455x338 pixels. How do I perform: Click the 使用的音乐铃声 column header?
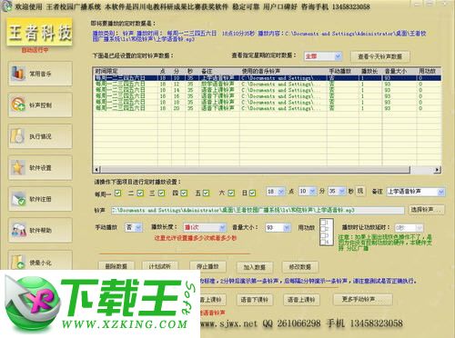(x=283, y=71)
